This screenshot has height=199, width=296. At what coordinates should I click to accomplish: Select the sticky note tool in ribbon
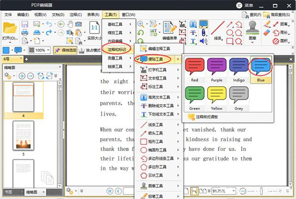pyautogui.click(x=203, y=24)
